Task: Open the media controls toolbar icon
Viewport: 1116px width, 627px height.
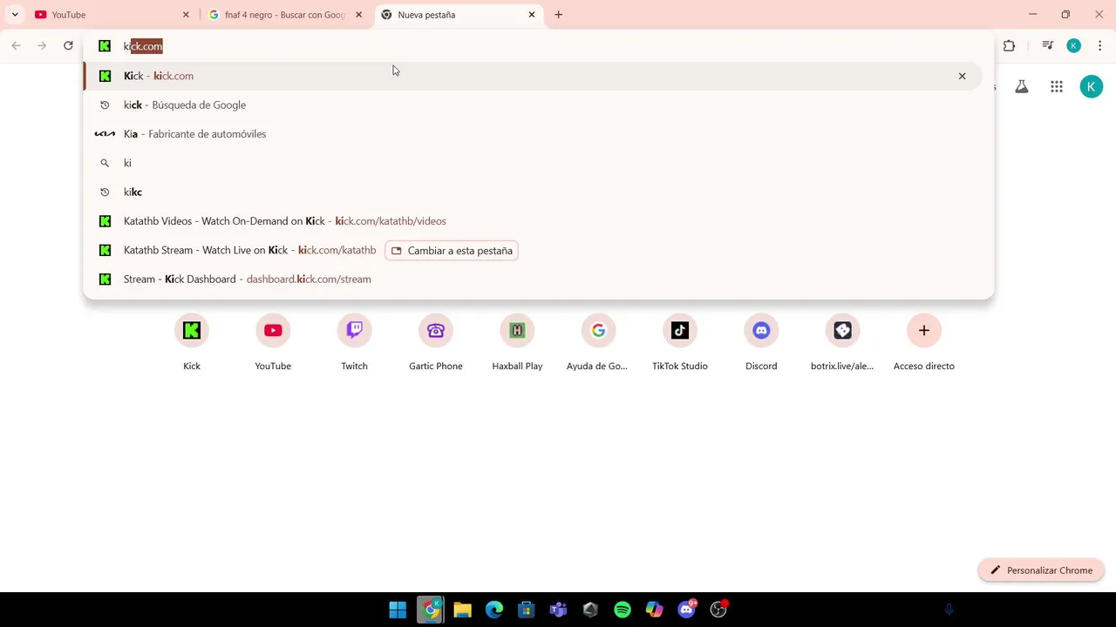Action: [1048, 46]
